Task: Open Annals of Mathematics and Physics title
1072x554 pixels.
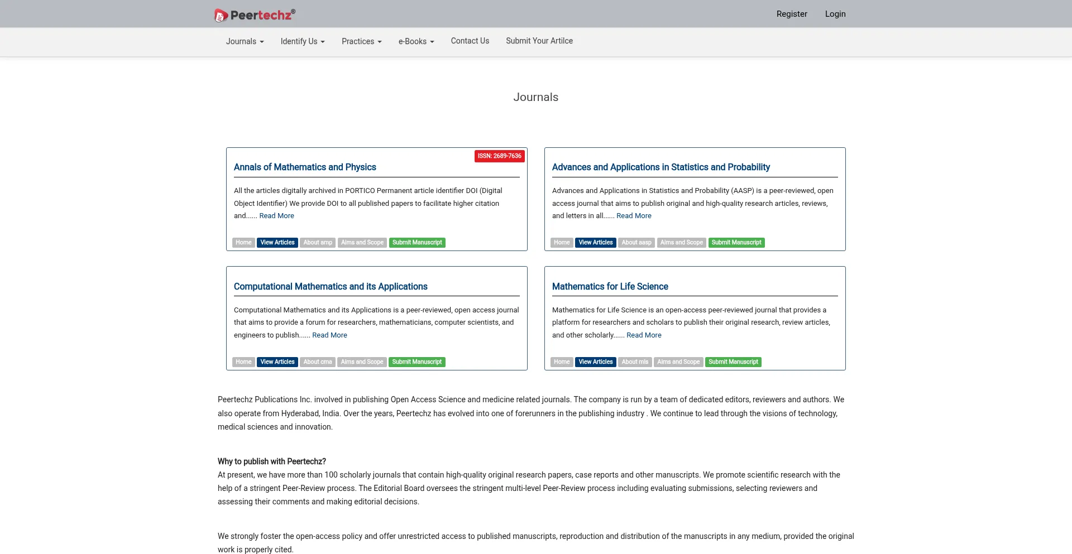Action: click(x=305, y=167)
